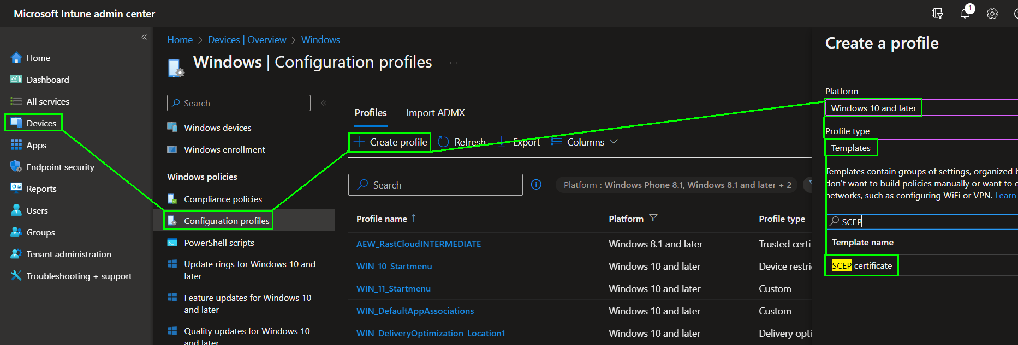1018x345 pixels.
Task: Click the Create profile button
Action: coord(391,142)
